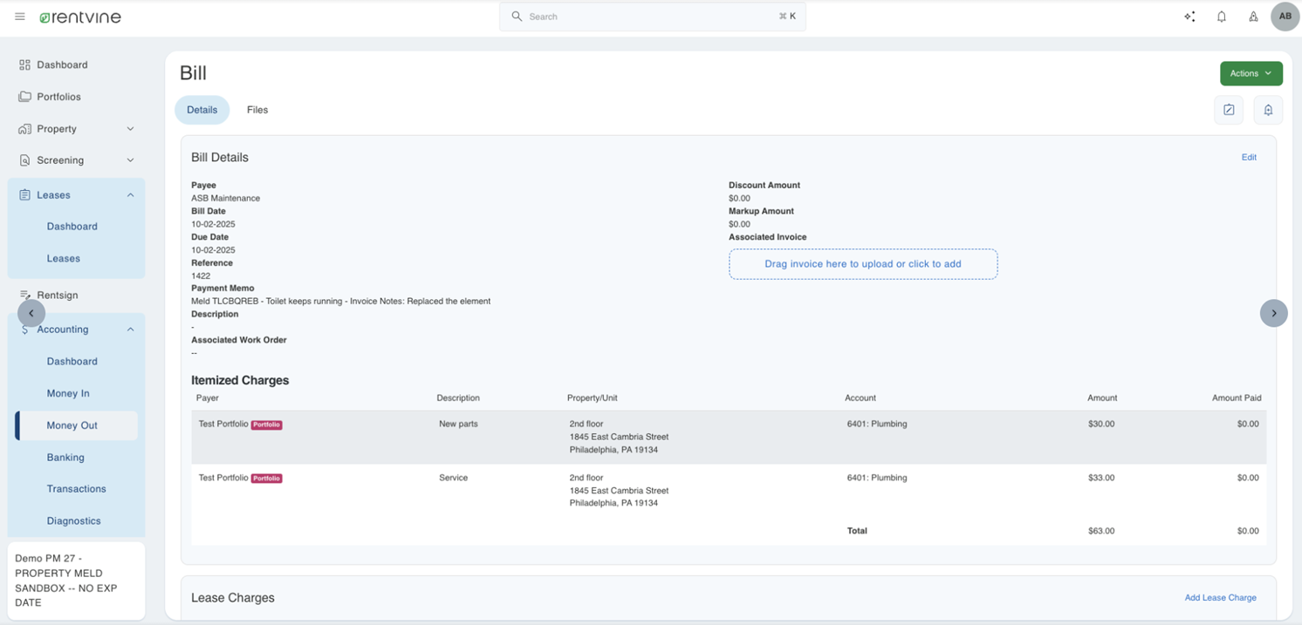Collapse the sidebar with the left arrow toggle
This screenshot has width=1302, height=625.
(31, 312)
